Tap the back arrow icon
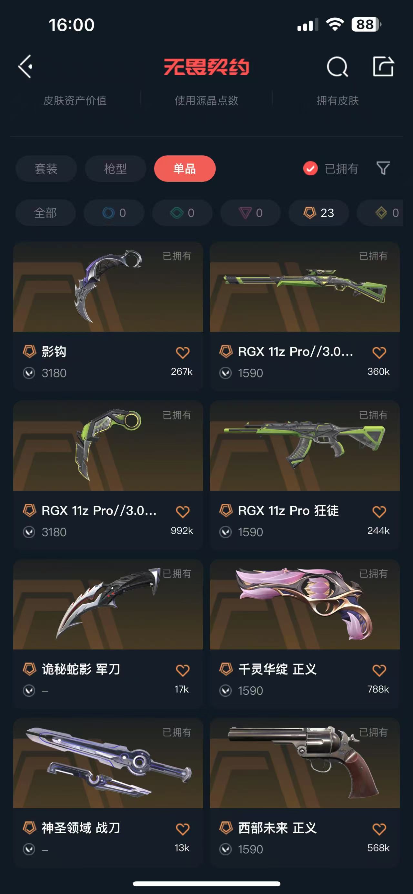This screenshot has height=894, width=413. tap(25, 66)
